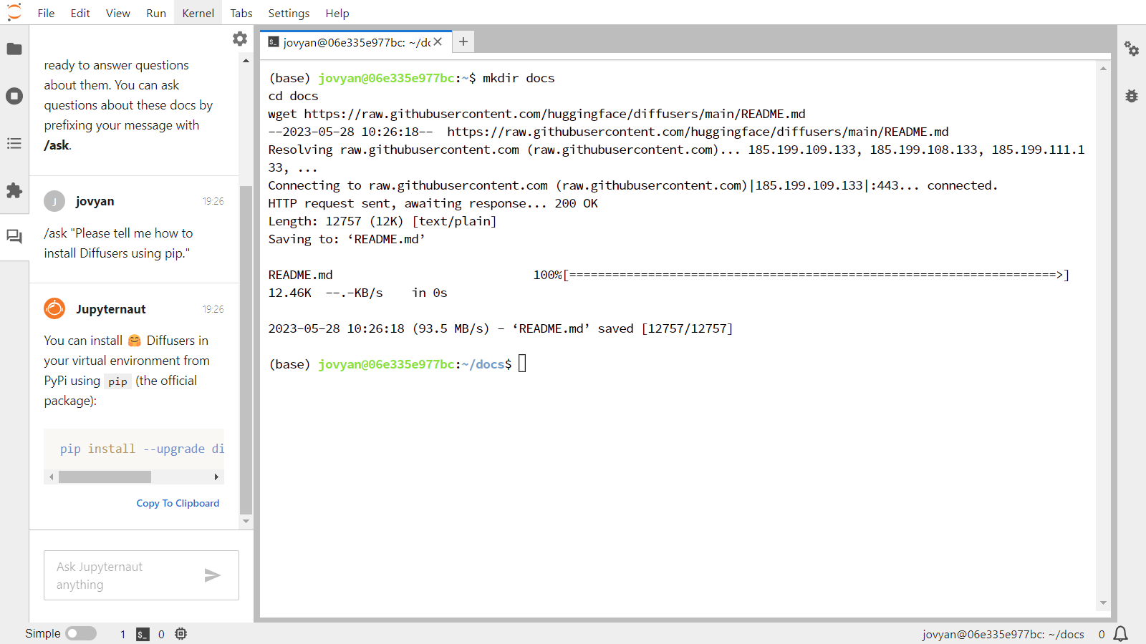The width and height of the screenshot is (1146, 644).
Task: Click Copy To Clipboard under the code snippet
Action: pos(178,503)
